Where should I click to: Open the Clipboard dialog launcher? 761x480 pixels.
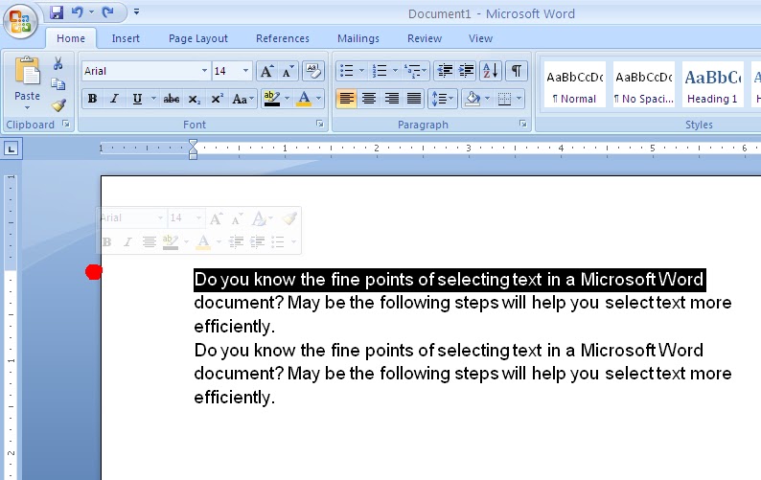point(65,125)
